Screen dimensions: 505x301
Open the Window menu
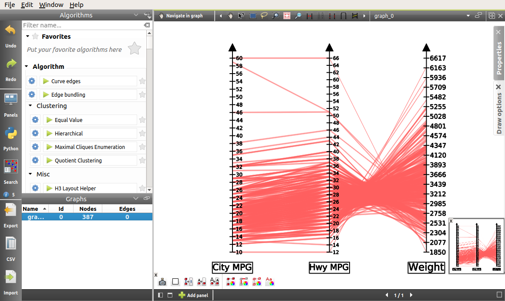(51, 5)
